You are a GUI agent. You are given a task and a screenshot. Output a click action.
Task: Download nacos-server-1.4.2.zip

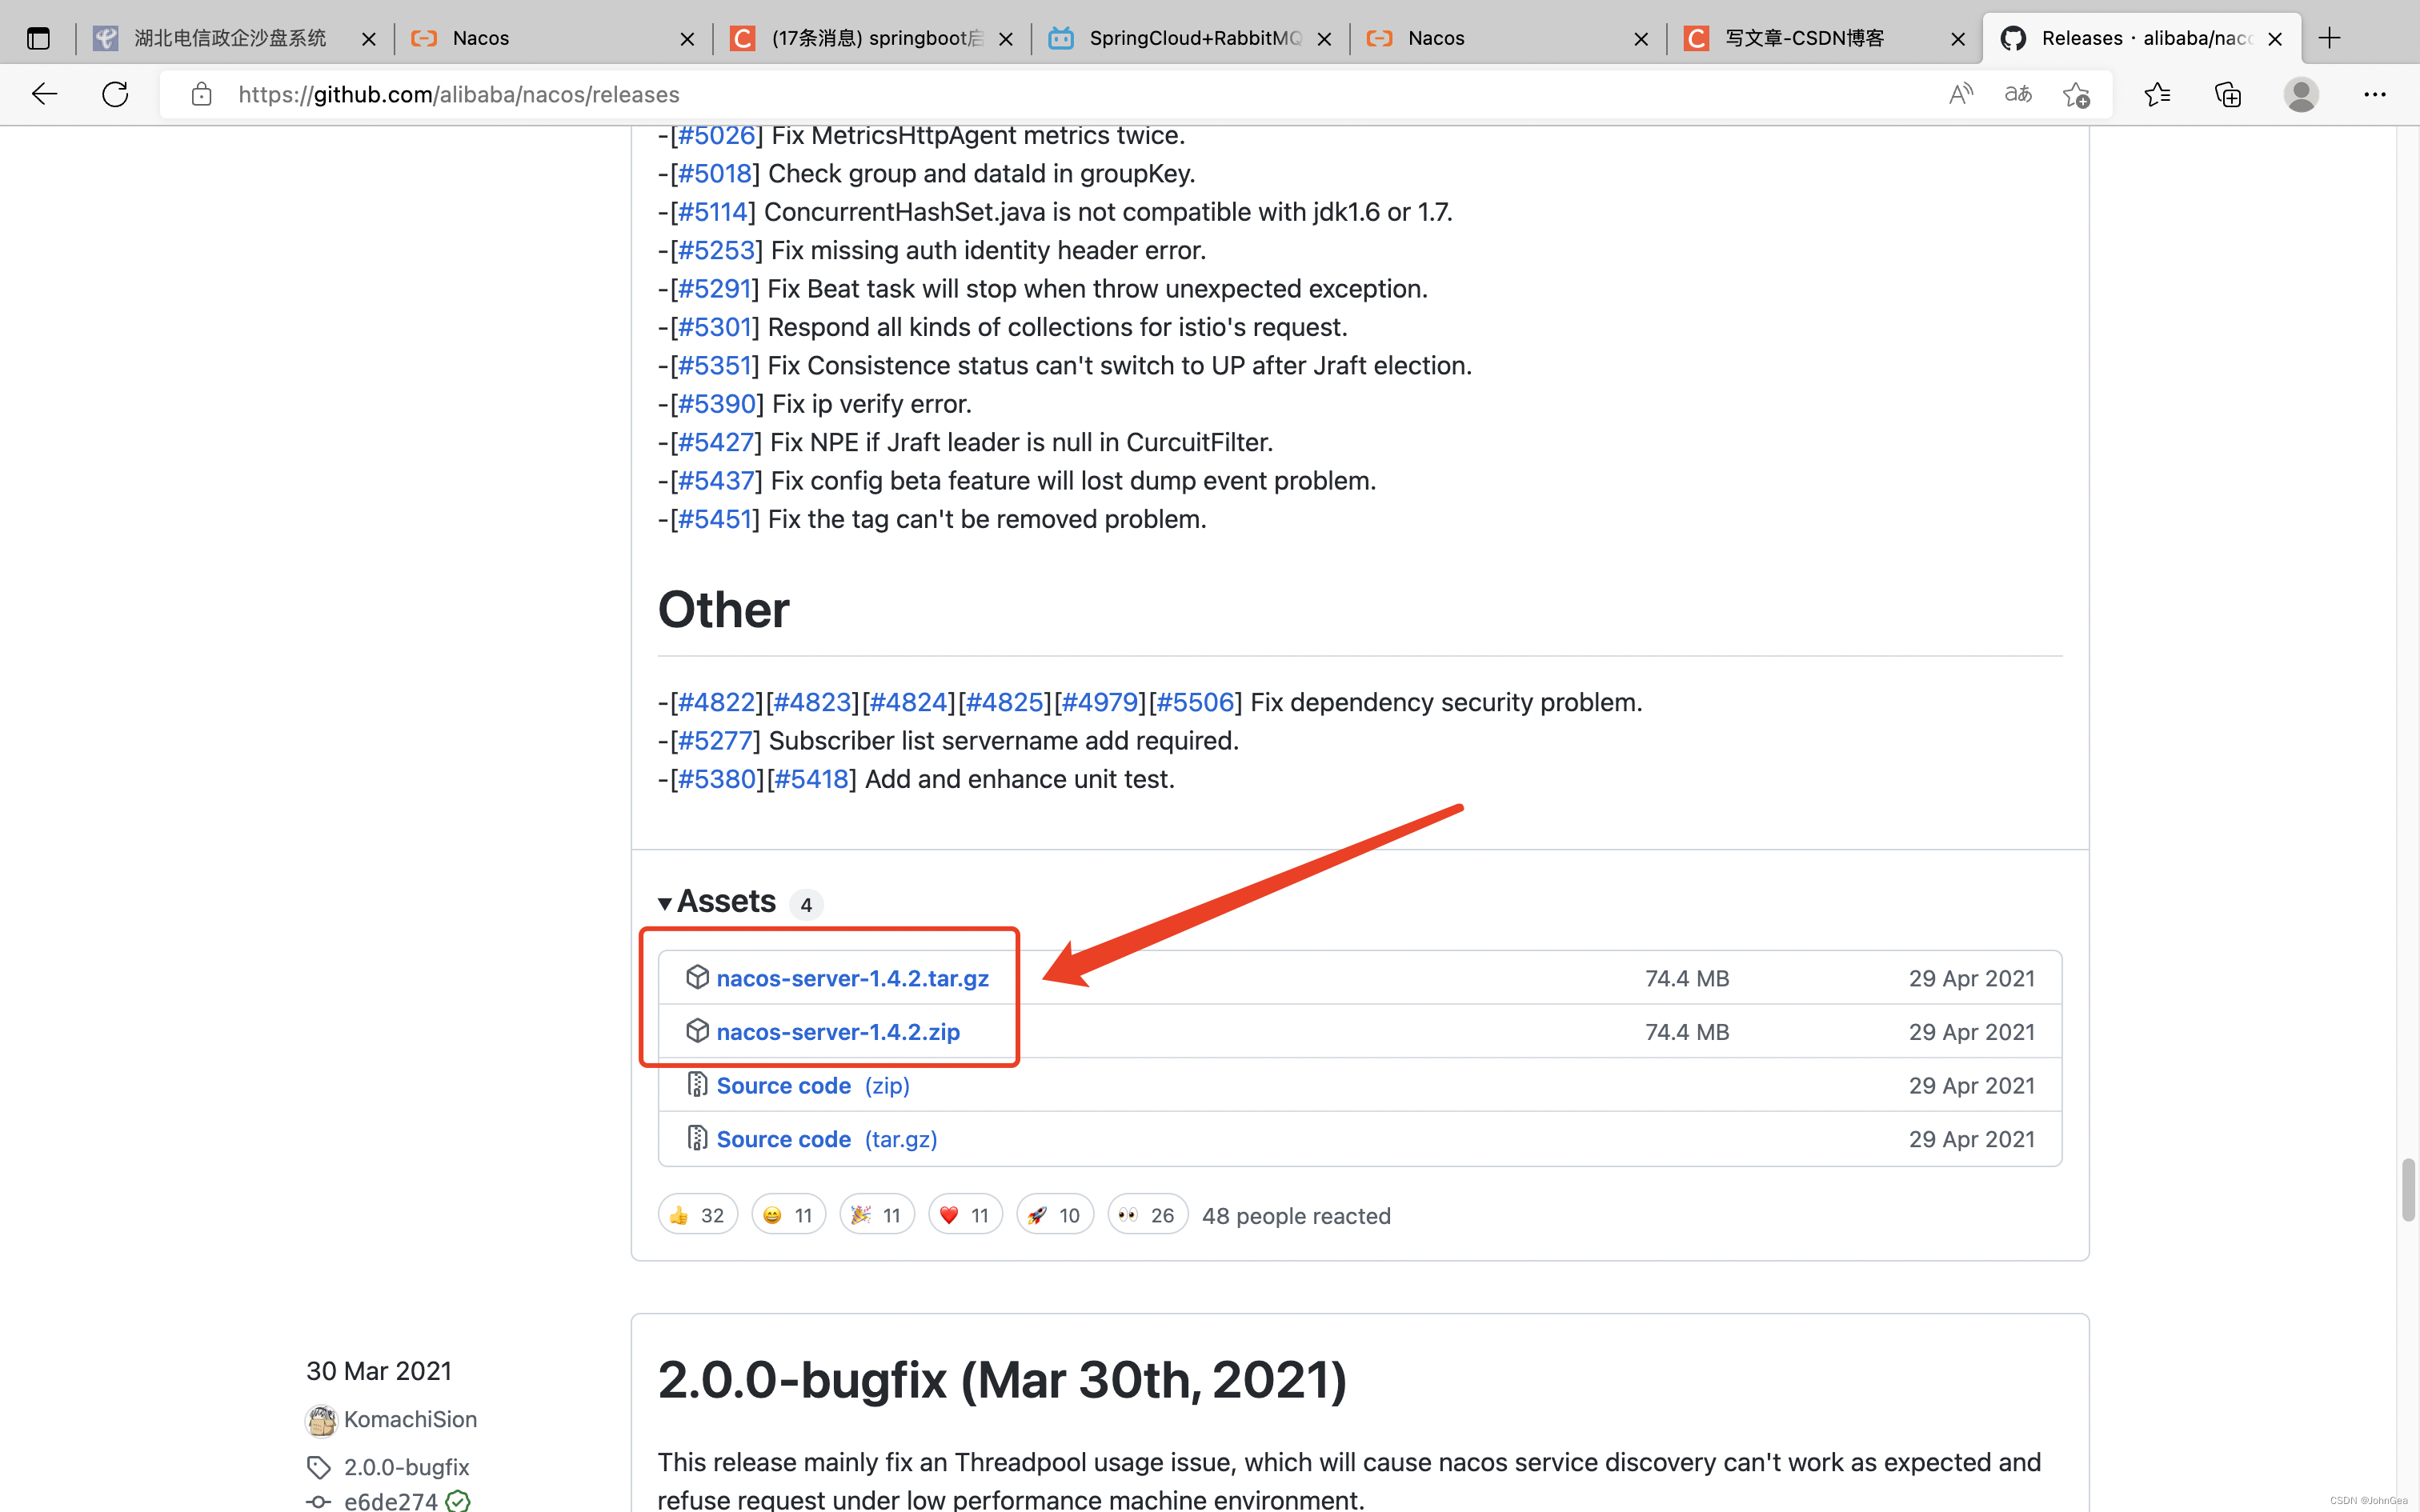(x=838, y=1032)
